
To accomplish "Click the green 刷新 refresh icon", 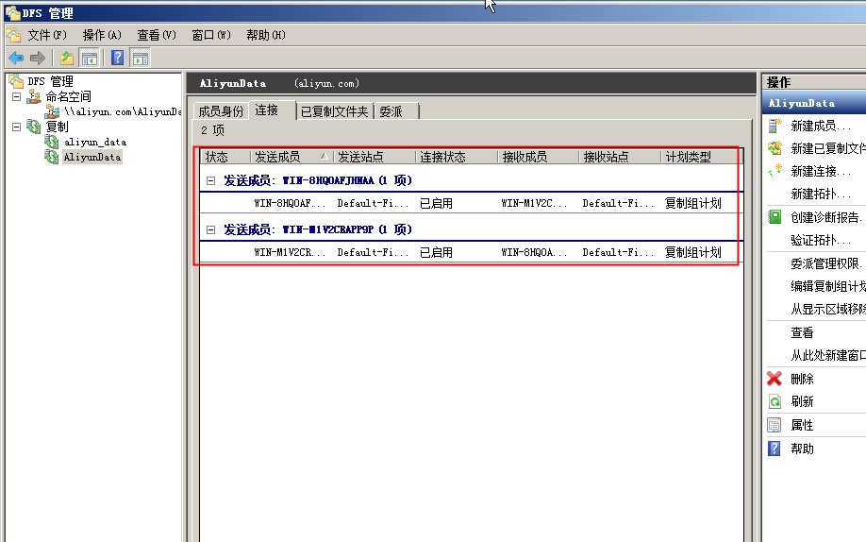I will click(x=774, y=401).
